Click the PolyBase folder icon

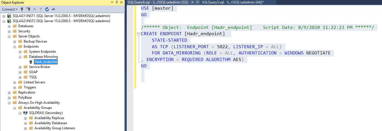(x=15, y=98)
